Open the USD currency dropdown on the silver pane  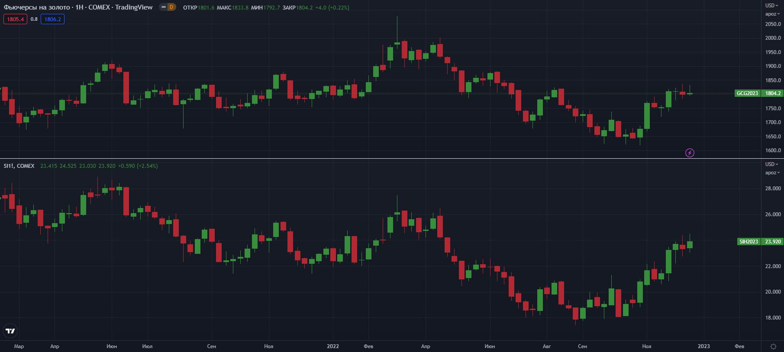click(x=772, y=164)
